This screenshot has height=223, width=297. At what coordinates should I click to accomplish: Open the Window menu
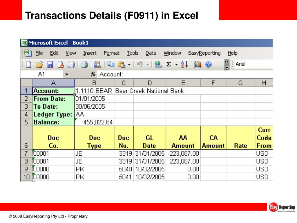click(172, 53)
